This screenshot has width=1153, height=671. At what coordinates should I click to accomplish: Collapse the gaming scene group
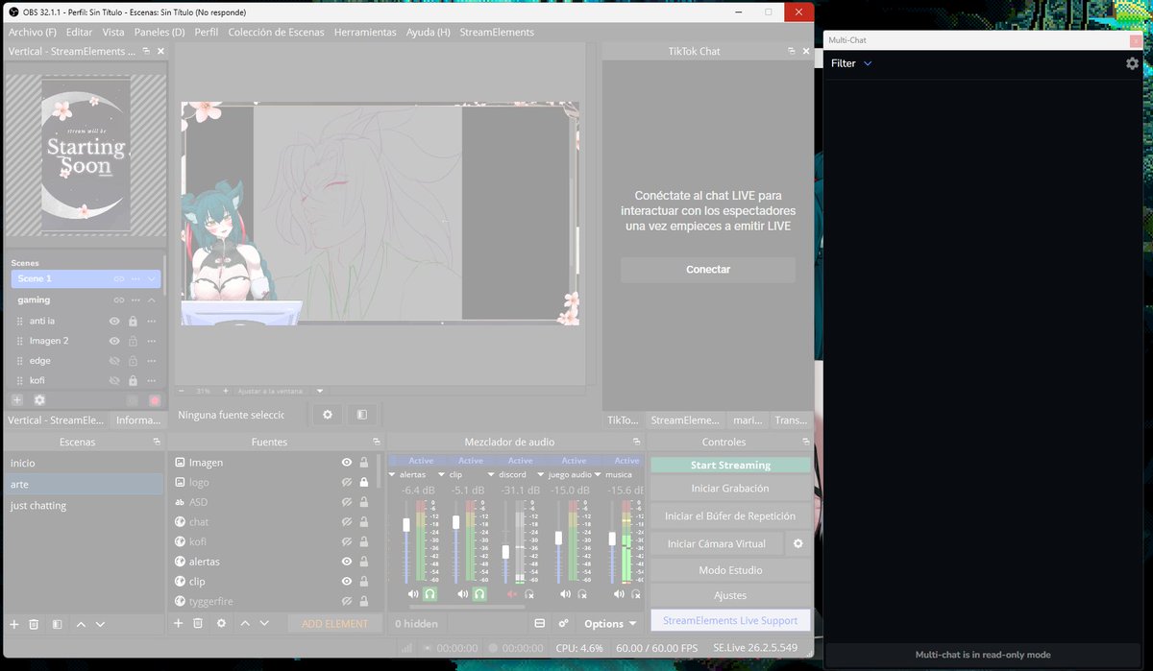pos(152,300)
